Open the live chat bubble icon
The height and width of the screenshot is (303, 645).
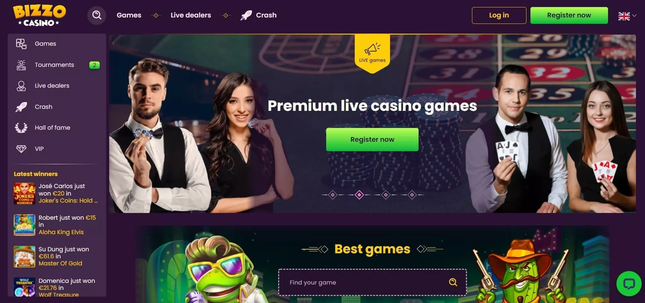pyautogui.click(x=629, y=284)
